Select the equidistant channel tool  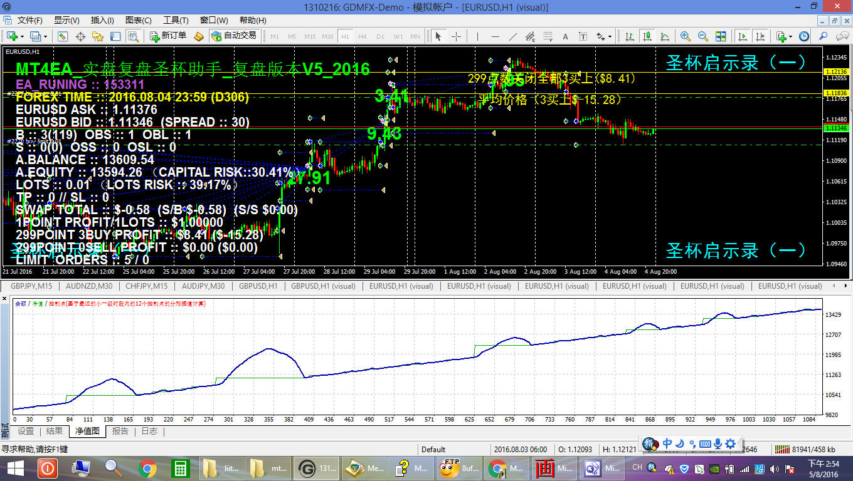pos(531,36)
